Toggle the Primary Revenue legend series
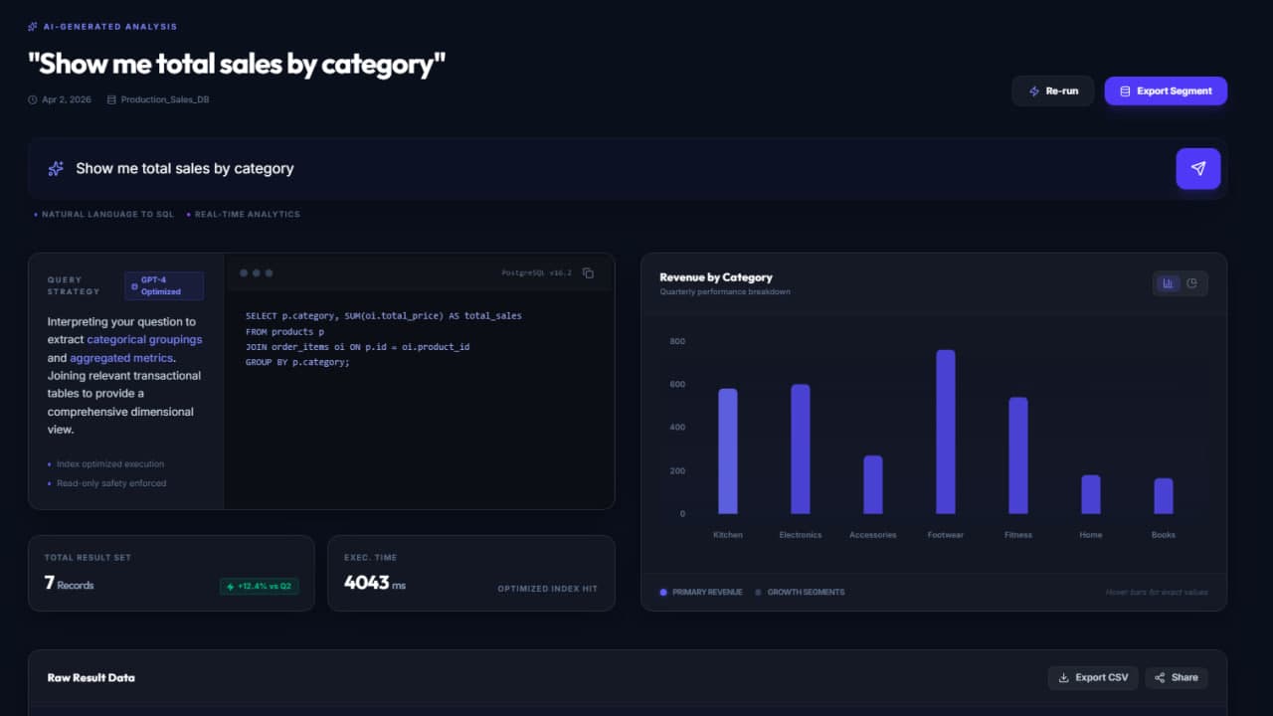This screenshot has height=716, width=1273. [x=701, y=592]
